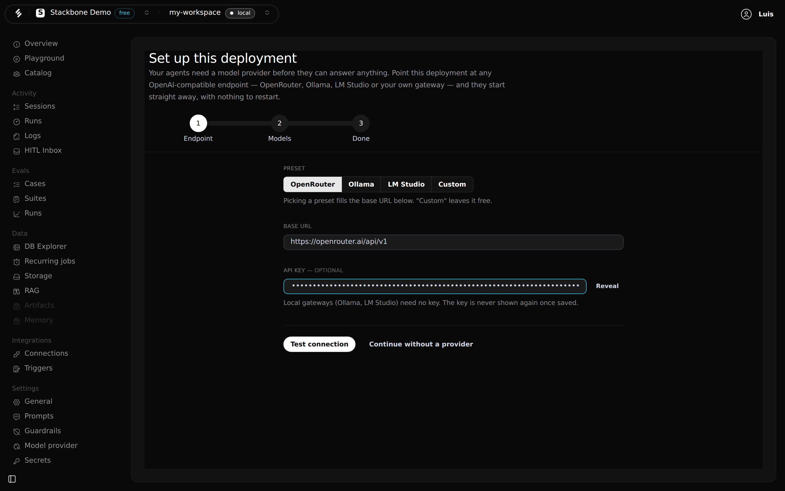Select the OpenRouter preset
This screenshot has height=491, width=785.
[x=312, y=184]
